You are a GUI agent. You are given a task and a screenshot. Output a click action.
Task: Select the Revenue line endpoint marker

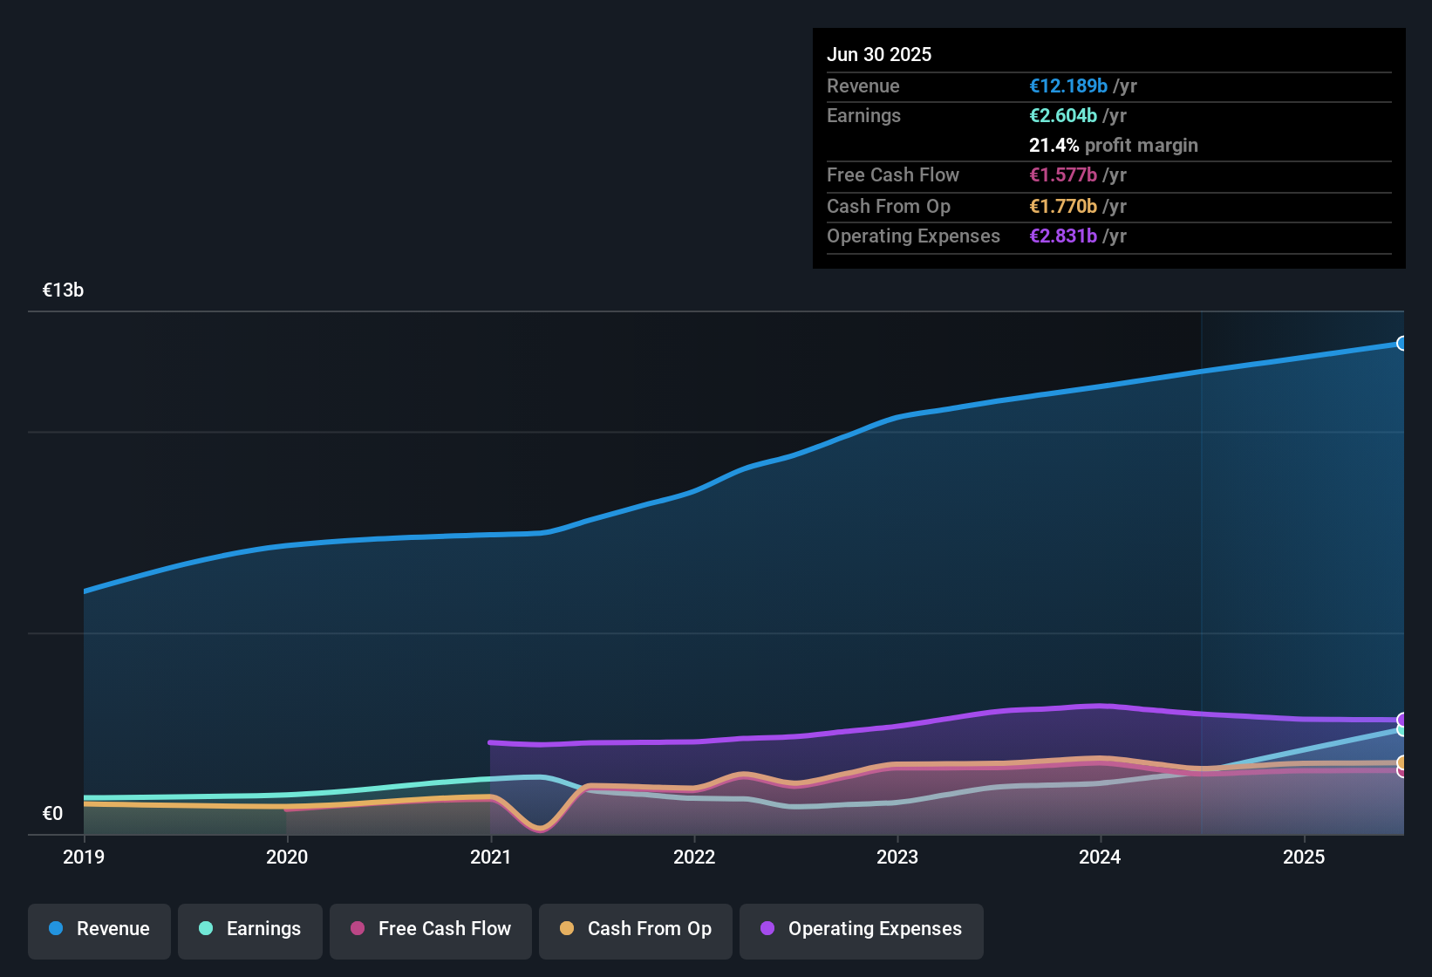click(x=1401, y=344)
